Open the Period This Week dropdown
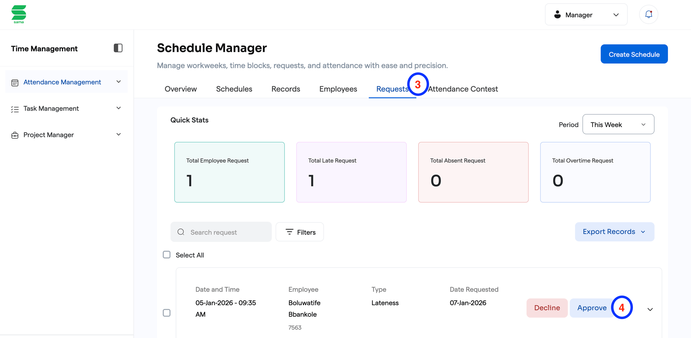691x338 pixels. pyautogui.click(x=618, y=124)
